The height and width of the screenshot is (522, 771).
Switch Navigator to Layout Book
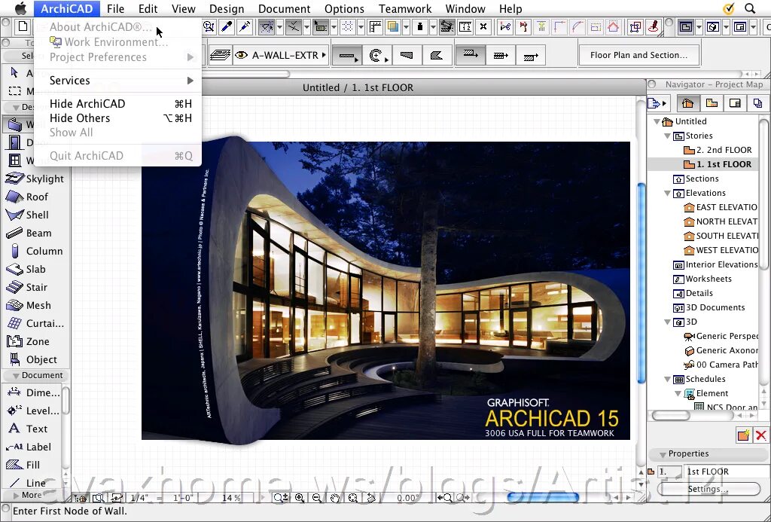[x=735, y=103]
